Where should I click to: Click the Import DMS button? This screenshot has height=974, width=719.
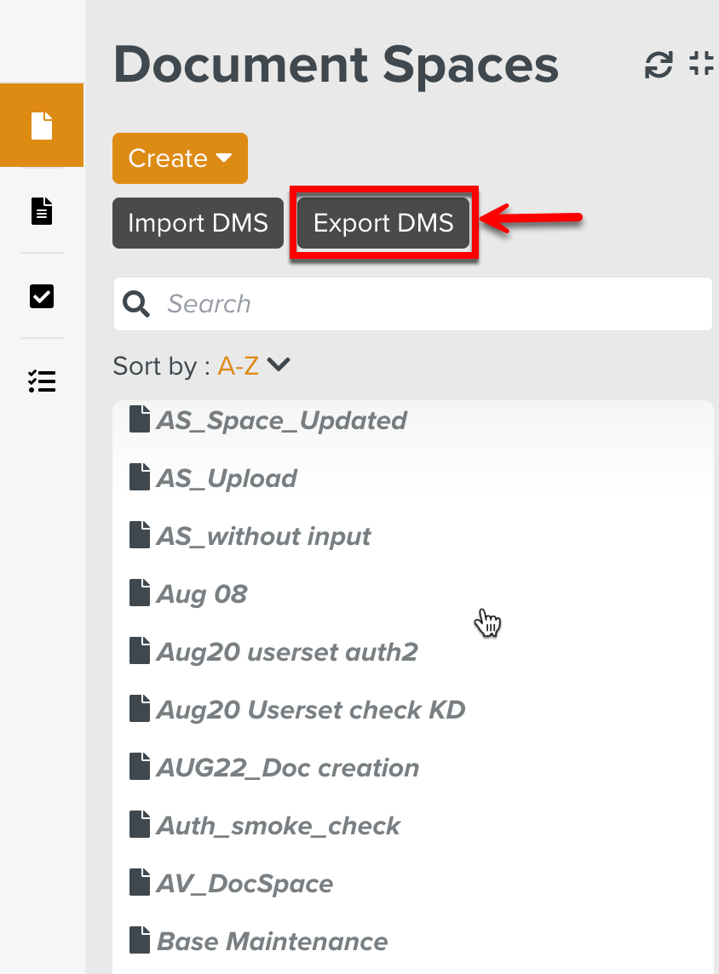click(197, 222)
